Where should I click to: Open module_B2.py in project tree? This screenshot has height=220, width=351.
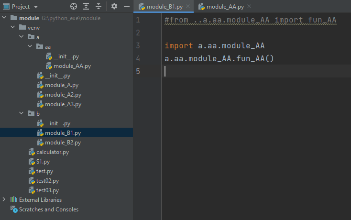pos(63,143)
